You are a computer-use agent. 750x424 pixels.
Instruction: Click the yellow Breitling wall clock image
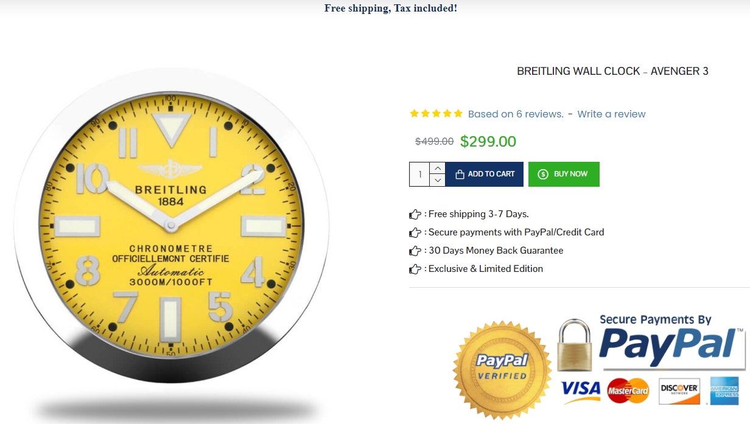tap(171, 225)
